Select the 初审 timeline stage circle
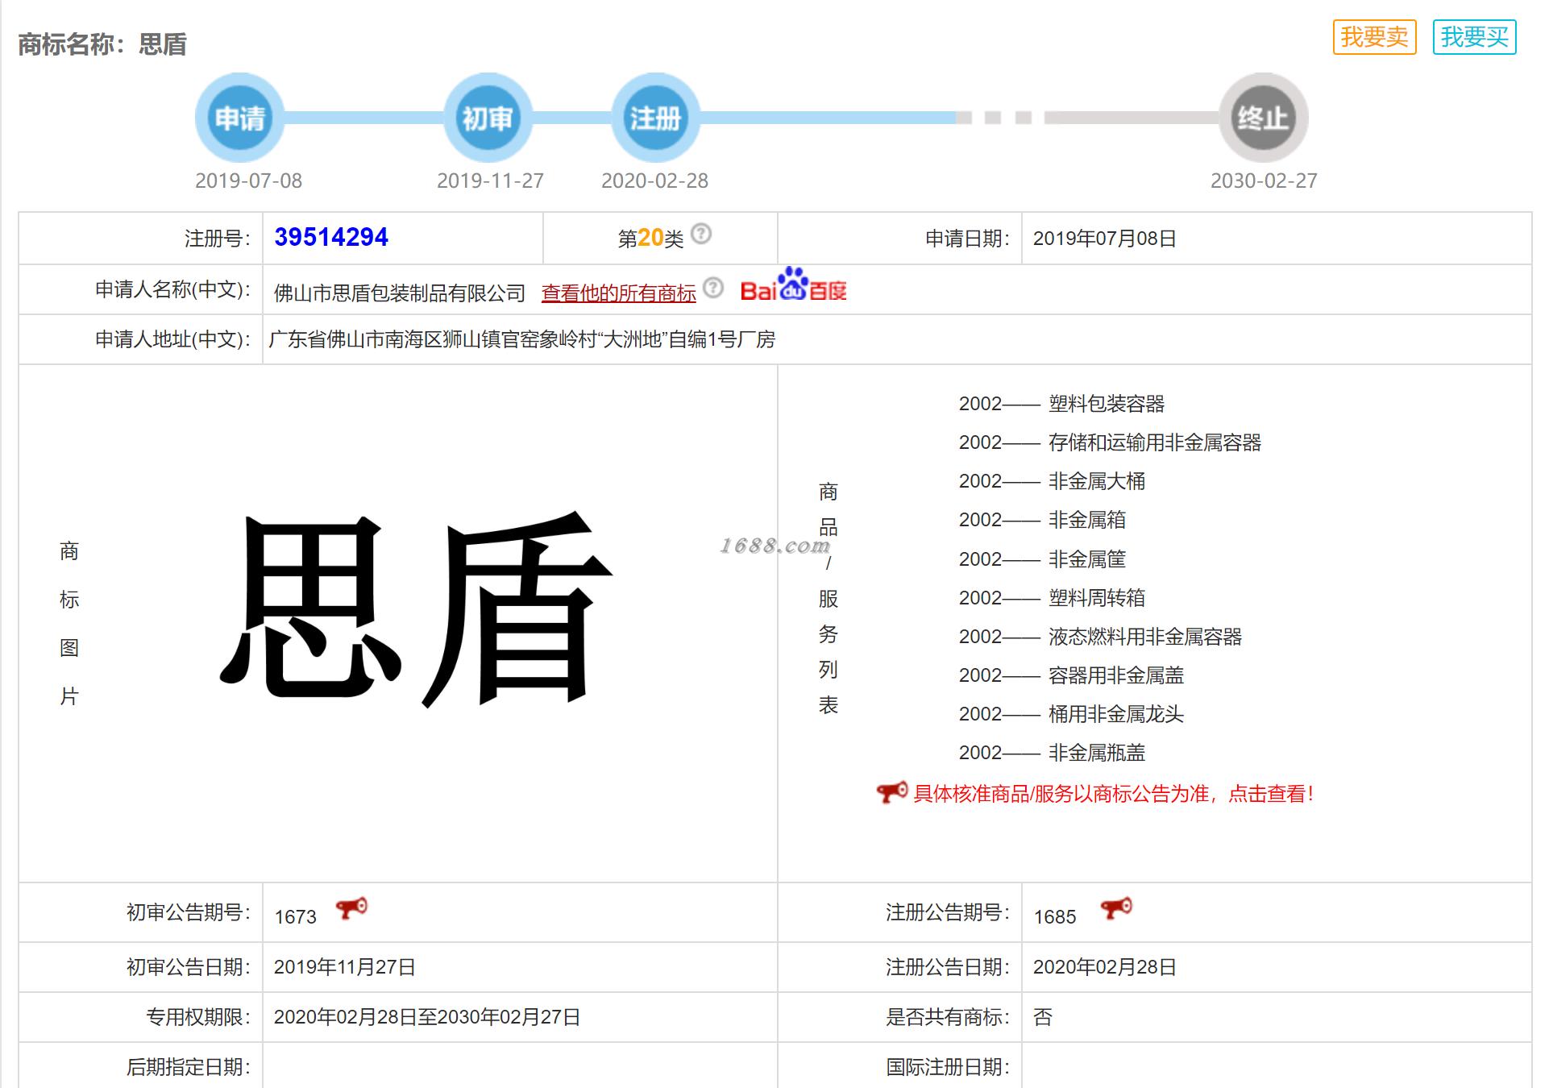This screenshot has height=1088, width=1549. point(488,118)
